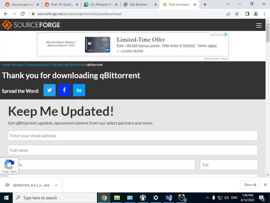Click the Advertisement - Report link

coord(216,59)
